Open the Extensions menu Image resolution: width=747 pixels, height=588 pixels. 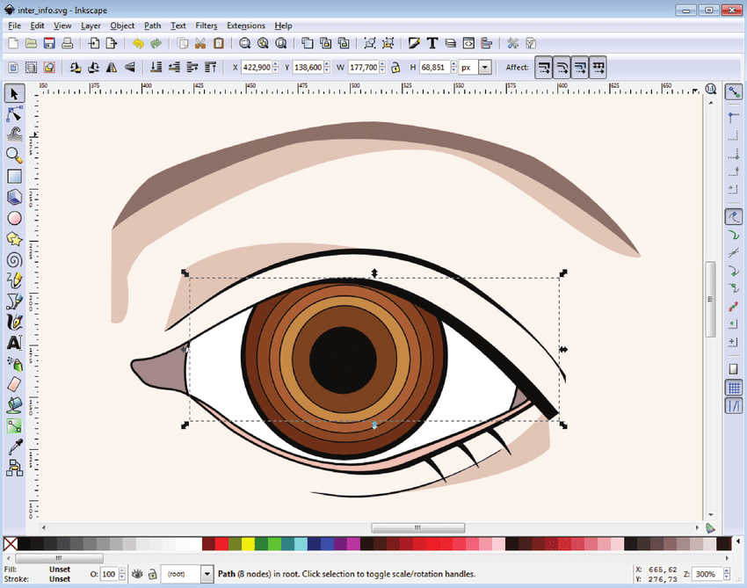(x=246, y=25)
